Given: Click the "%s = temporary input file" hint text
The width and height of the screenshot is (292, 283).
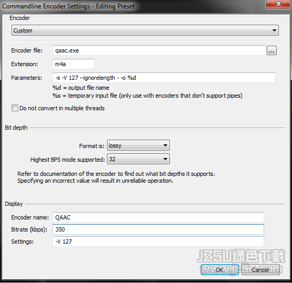Looking at the screenshot, I should click(x=147, y=96).
